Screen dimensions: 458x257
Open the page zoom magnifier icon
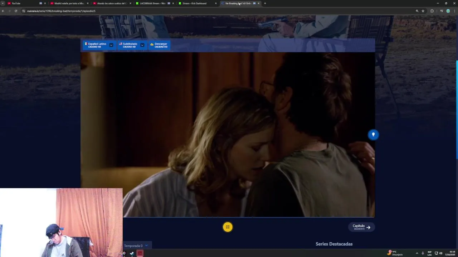coord(417,11)
